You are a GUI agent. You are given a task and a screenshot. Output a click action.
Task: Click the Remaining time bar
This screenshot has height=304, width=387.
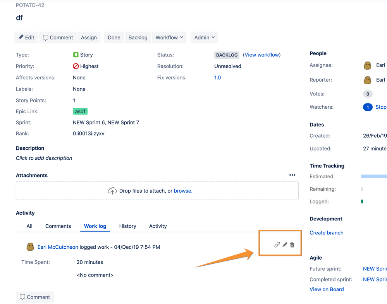[362, 189]
